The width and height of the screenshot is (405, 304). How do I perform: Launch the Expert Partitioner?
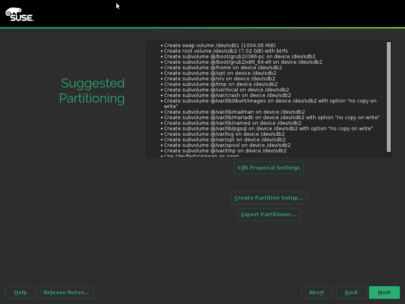click(269, 215)
